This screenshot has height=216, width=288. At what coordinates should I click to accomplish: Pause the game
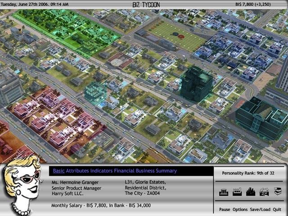tap(225, 209)
